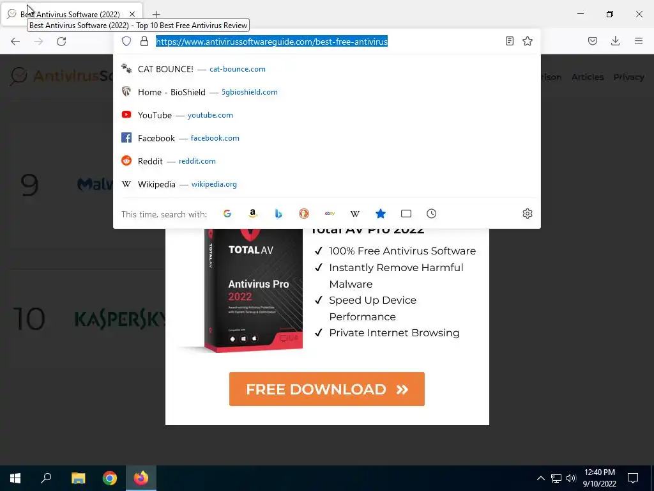Click the highlighted URL in address bar

[272, 42]
